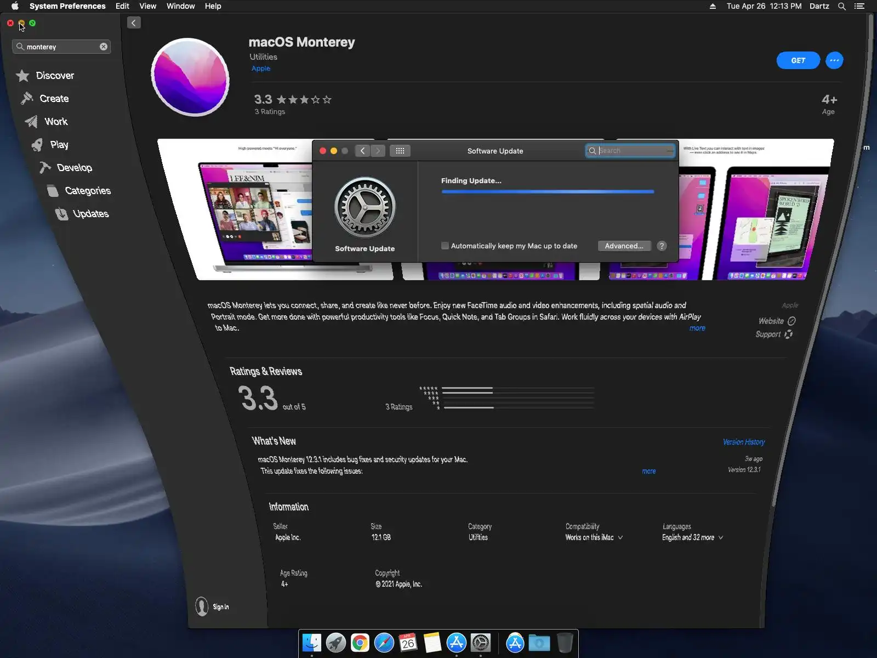Click the '3 Ratings' text under the stars

point(270,112)
